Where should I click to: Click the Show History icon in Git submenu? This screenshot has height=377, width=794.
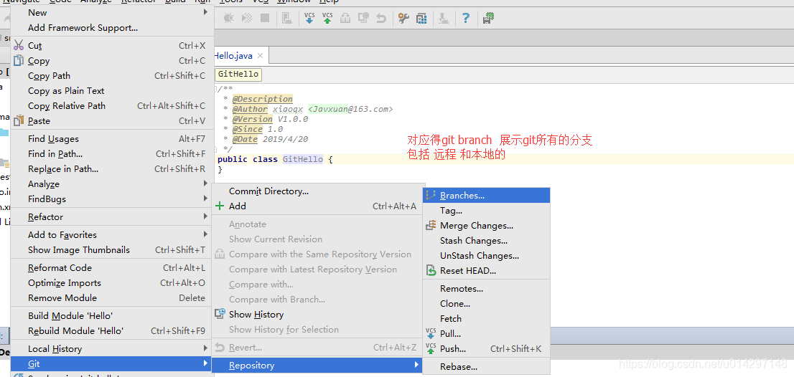click(x=220, y=314)
